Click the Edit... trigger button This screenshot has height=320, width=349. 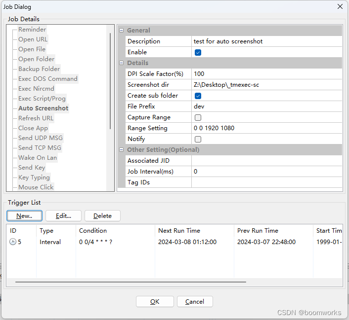(x=63, y=216)
